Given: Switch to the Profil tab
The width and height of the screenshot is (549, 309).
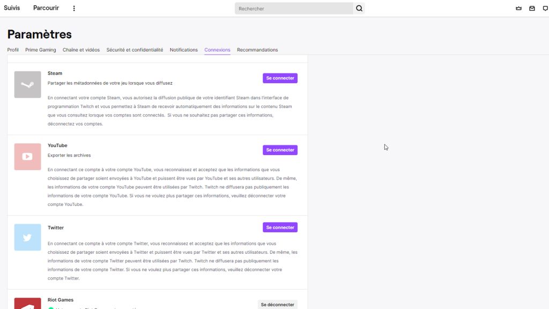Looking at the screenshot, I should click(12, 49).
